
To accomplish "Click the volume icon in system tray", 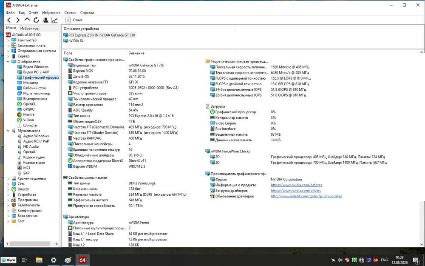I will (x=340, y=260).
